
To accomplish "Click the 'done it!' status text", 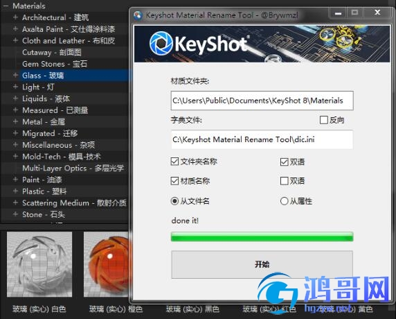I will [x=185, y=221].
